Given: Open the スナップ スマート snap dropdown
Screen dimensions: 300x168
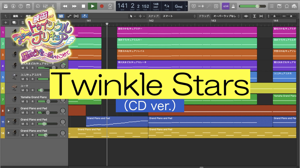Looking at the screenshot, I should pyautogui.click(x=178, y=16).
